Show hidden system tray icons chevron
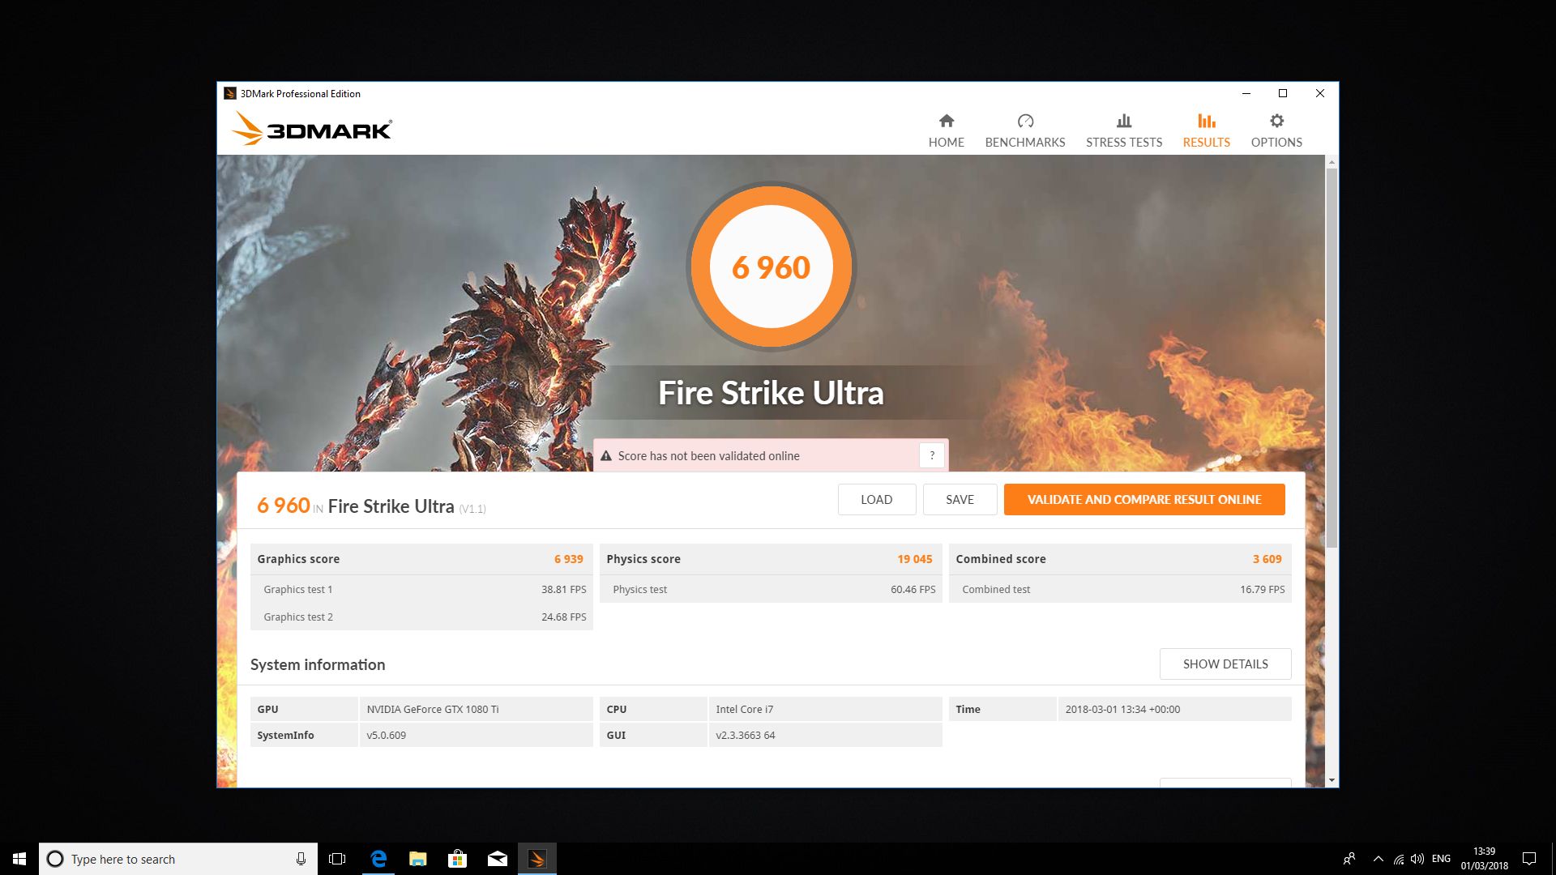This screenshot has height=875, width=1556. tap(1378, 859)
